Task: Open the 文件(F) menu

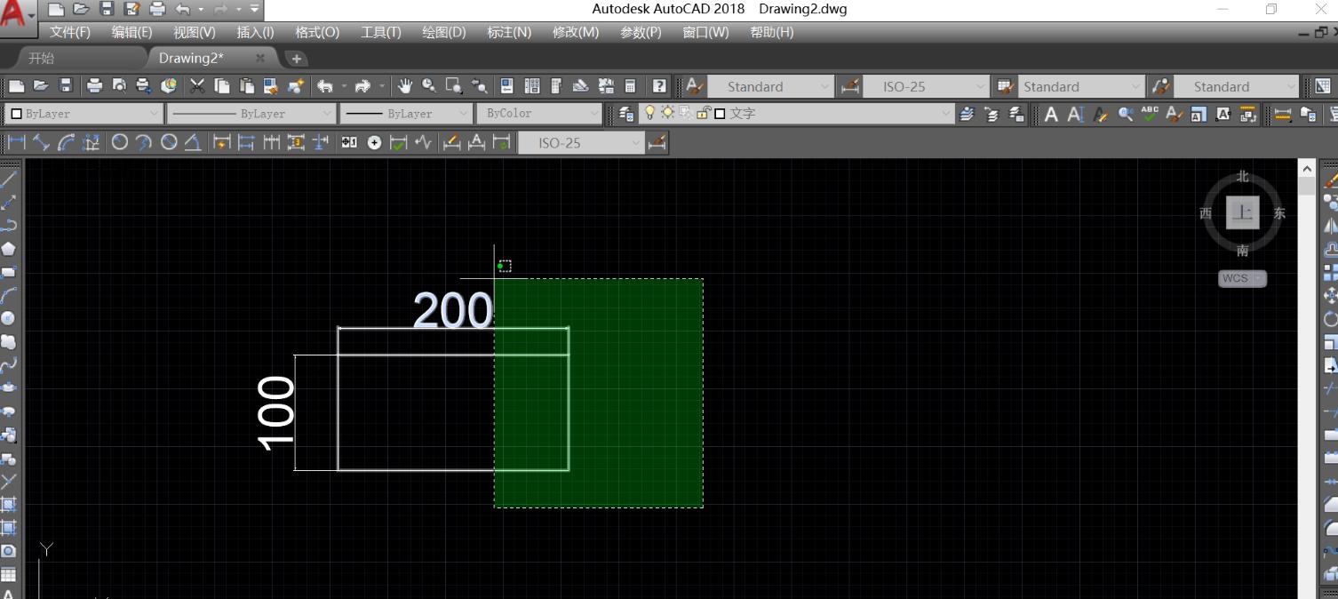Action: pos(70,32)
